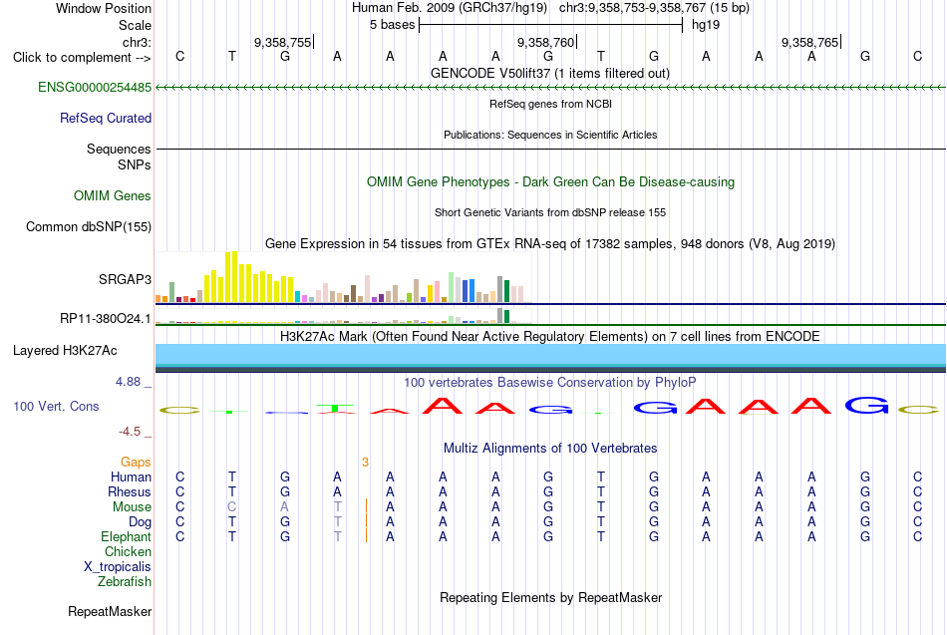This screenshot has height=635, width=947.
Task: Click the X_tropicalis alignment row label
Action: [118, 567]
